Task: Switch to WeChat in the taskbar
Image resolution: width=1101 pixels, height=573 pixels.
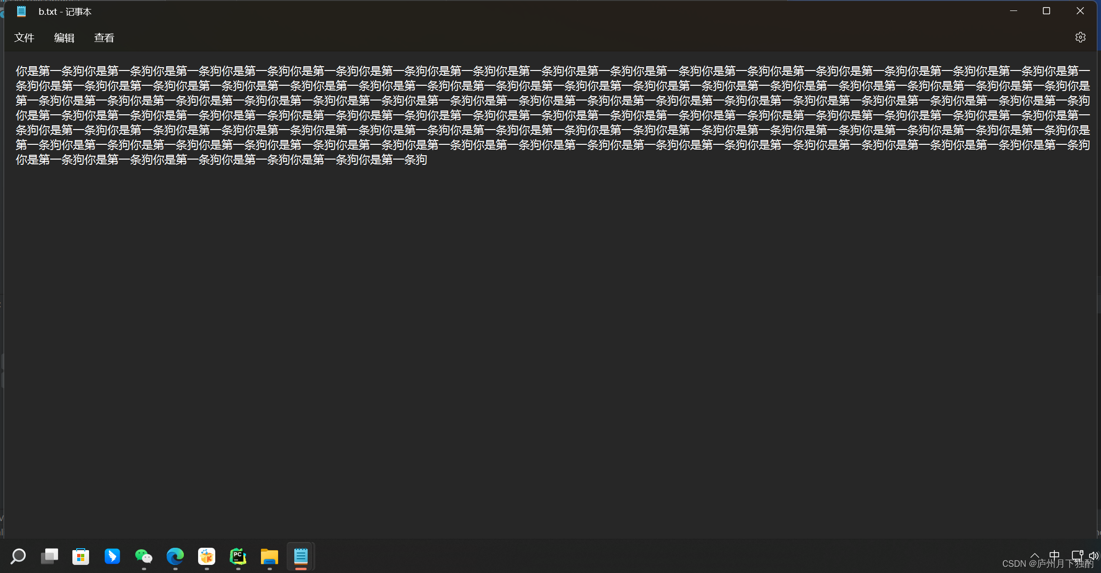Action: pos(144,556)
